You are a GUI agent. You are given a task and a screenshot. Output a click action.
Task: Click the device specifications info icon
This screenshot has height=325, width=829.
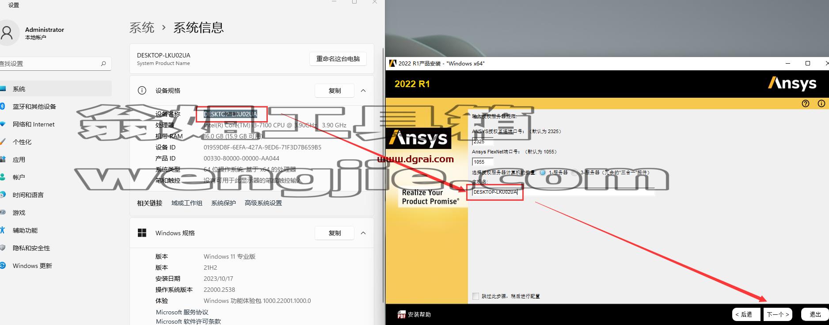pyautogui.click(x=142, y=91)
